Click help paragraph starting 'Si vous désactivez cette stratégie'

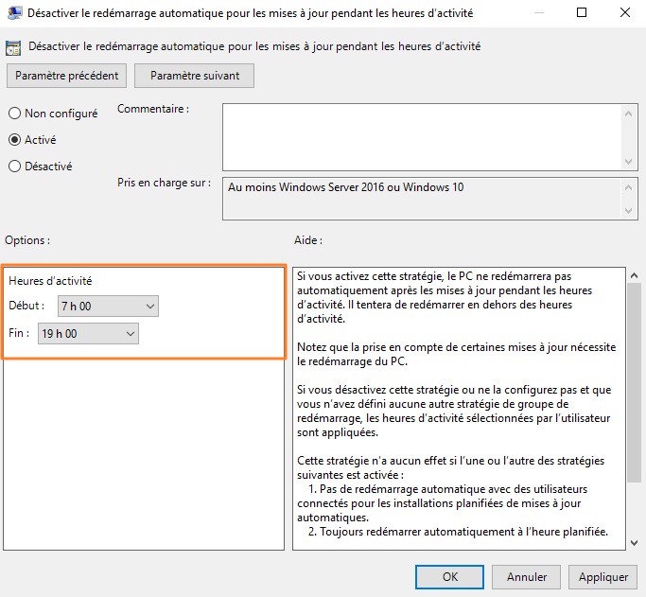click(454, 412)
